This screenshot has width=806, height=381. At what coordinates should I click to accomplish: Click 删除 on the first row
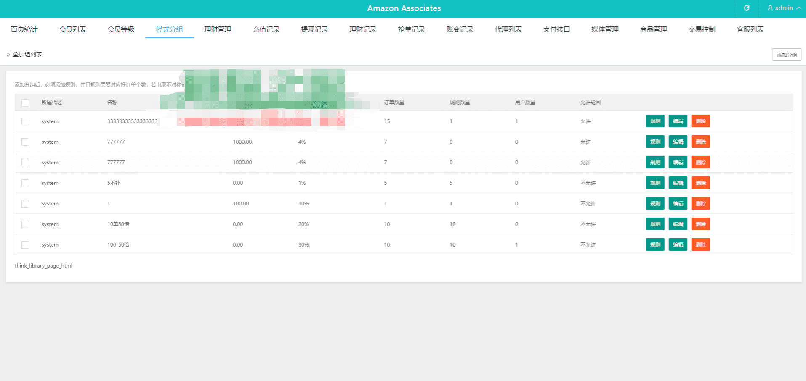(700, 121)
